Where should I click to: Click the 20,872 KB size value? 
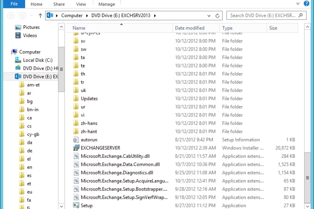tap(285, 148)
